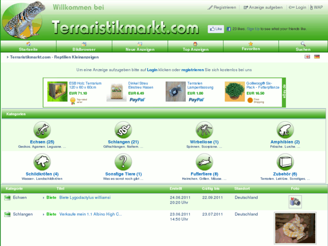Open the ad Verkaufe mein 1.1 Albino High C...

point(91,214)
